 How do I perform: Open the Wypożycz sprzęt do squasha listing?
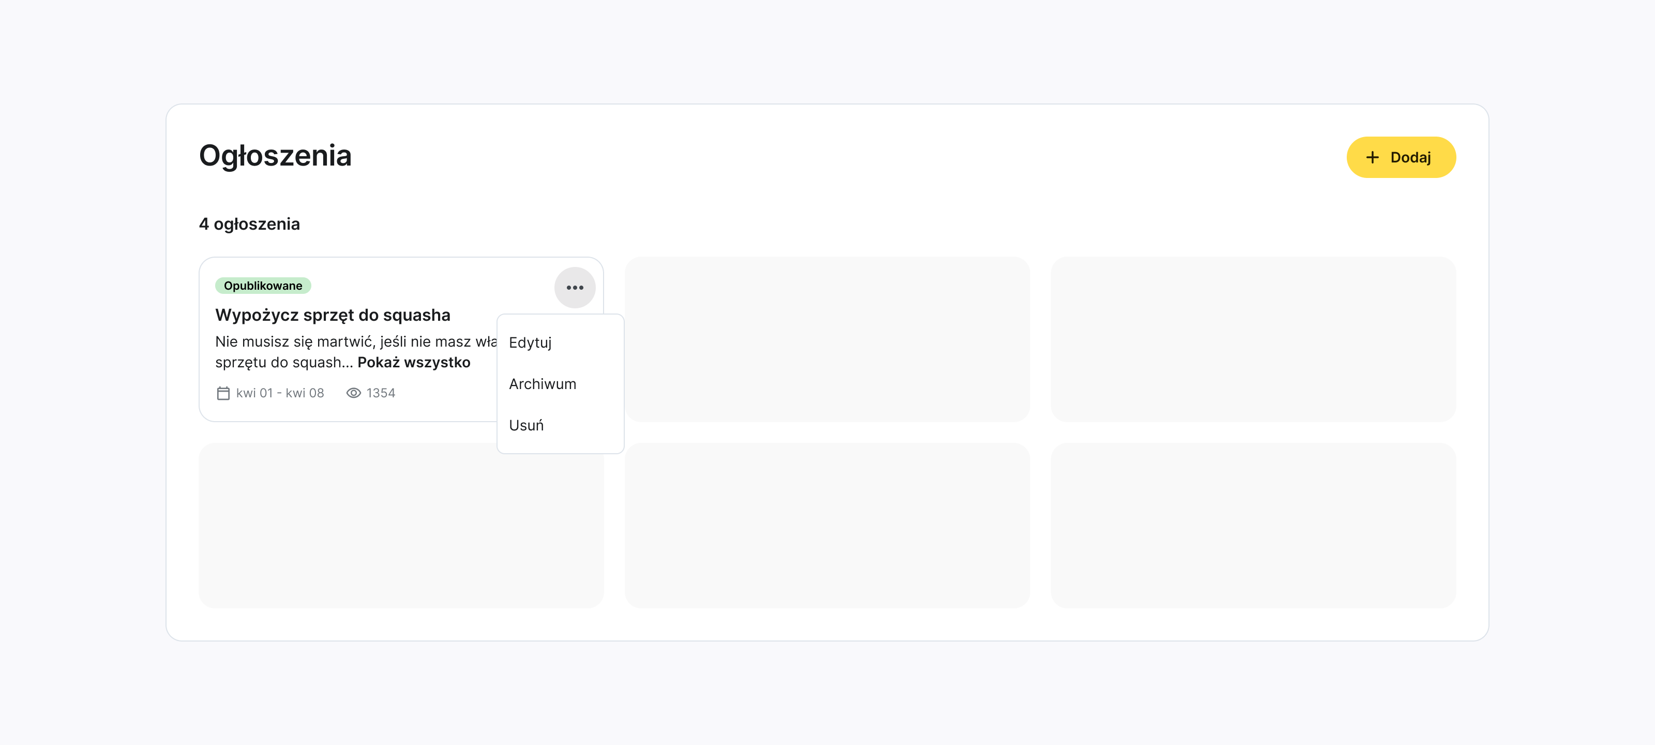coord(333,315)
